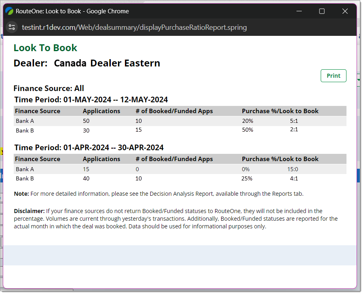Maximize the Look to Book window
Image resolution: width=363 pixels, height=294 pixels.
pos(322,11)
